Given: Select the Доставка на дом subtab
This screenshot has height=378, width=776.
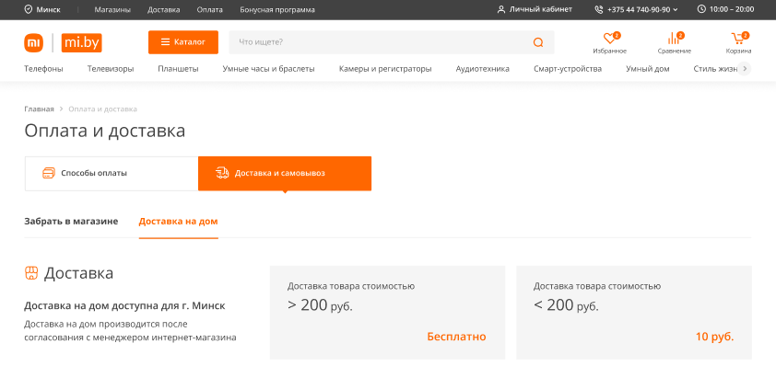Looking at the screenshot, I should [x=178, y=222].
